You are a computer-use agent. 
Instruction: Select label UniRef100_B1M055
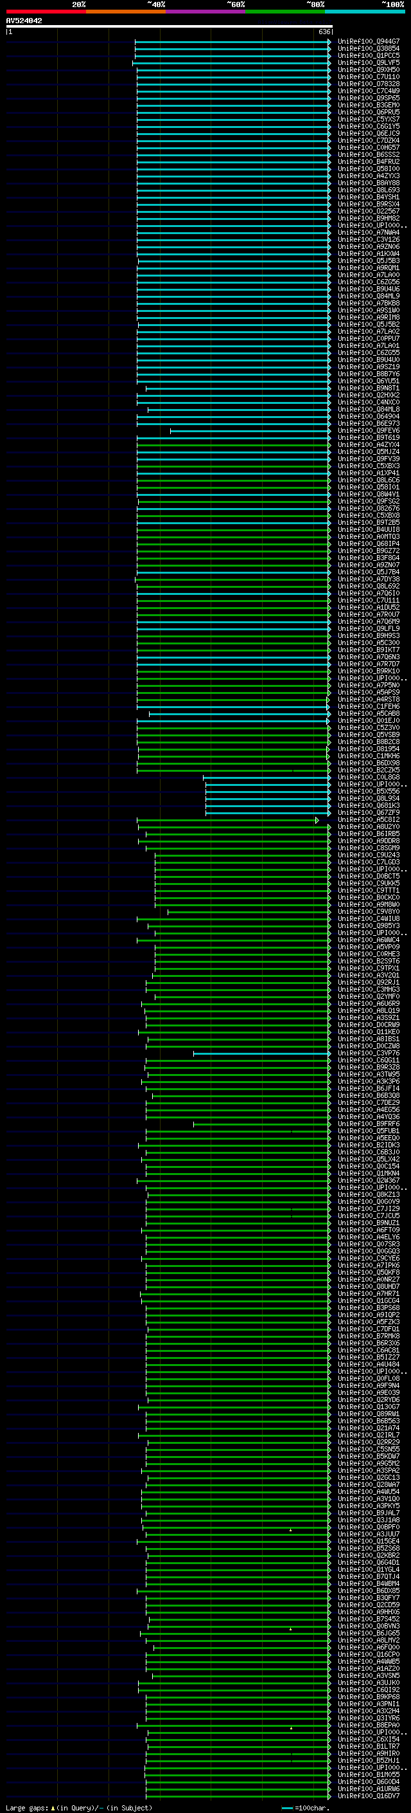tap(369, 1774)
